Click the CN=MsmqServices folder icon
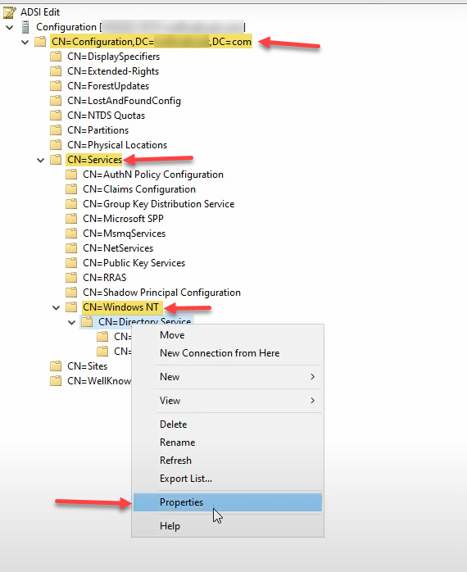The height and width of the screenshot is (572, 467). click(71, 234)
